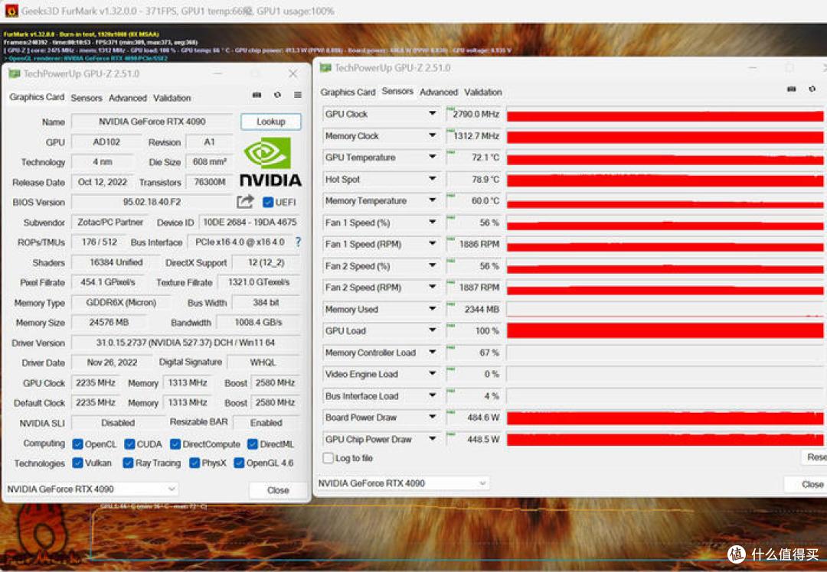This screenshot has height=572, width=827.
Task: Switch to Advanced tab in Sensors window
Action: tap(439, 93)
